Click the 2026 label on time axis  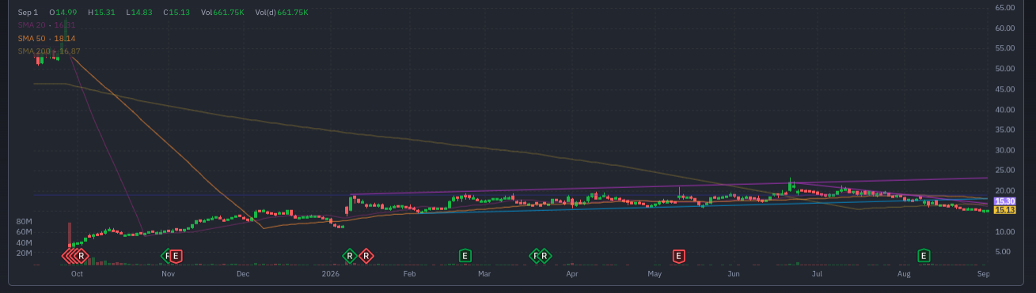click(x=331, y=274)
